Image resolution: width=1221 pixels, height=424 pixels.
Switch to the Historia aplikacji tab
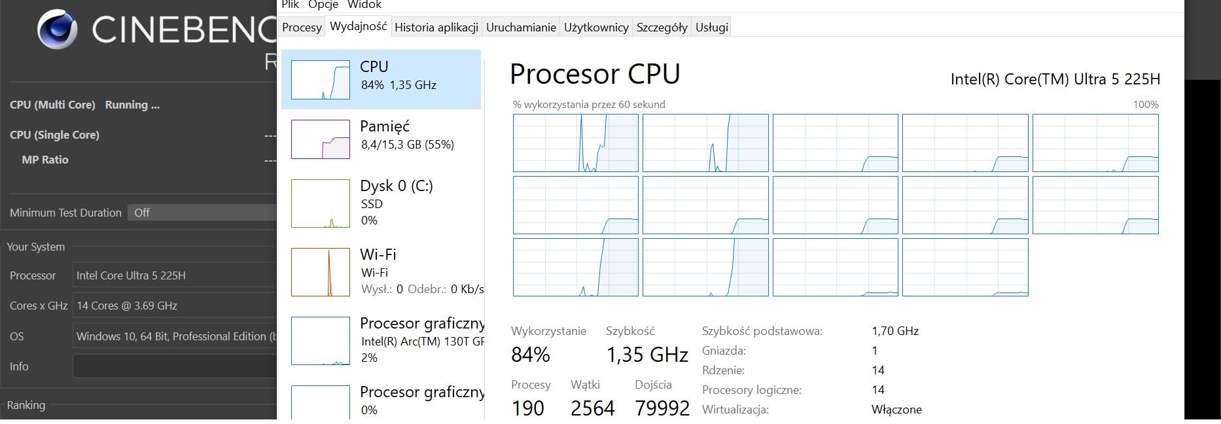coord(436,27)
